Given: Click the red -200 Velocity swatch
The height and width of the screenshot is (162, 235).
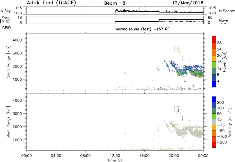Looking at the screenshot, I should (x=214, y=145).
